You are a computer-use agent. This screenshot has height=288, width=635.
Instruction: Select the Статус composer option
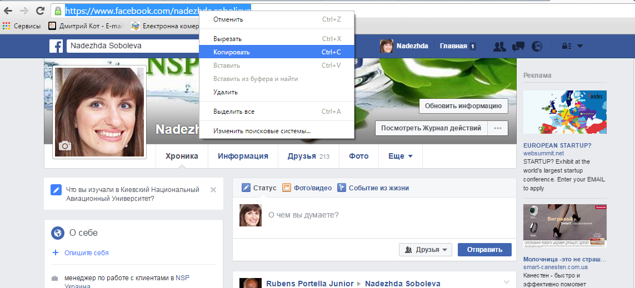point(259,188)
